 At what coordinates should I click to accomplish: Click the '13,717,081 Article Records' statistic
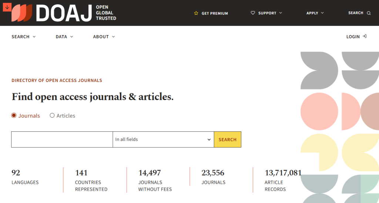click(283, 180)
